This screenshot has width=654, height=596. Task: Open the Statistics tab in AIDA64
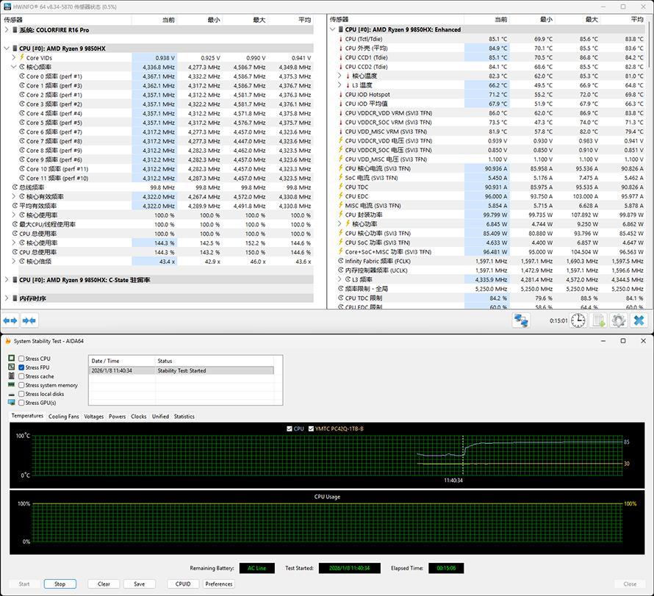184,417
